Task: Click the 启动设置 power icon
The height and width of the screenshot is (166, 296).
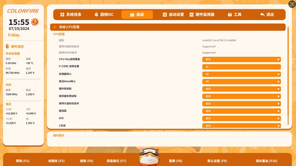Action: pyautogui.click(x=165, y=15)
